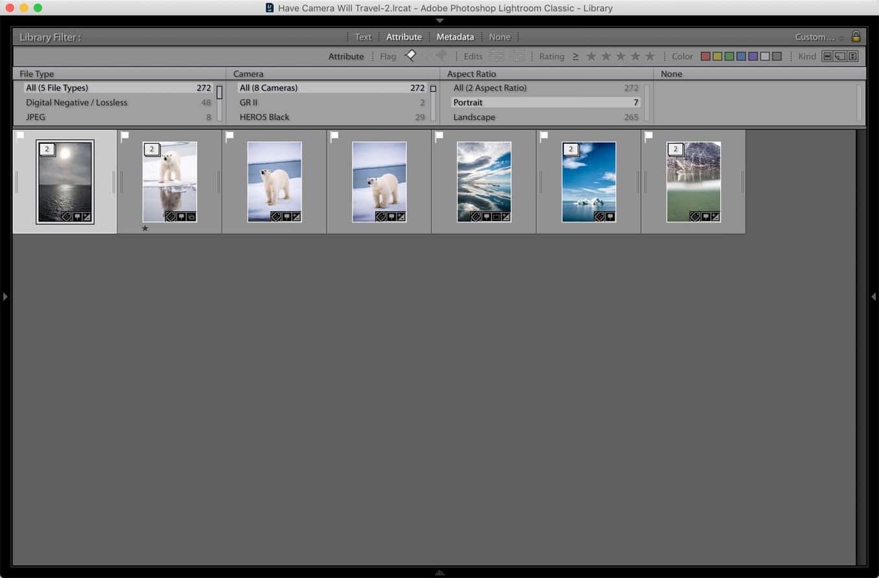Toggle flag on cloud reflection photo cell
This screenshot has height=578, width=879.
pyautogui.click(x=439, y=136)
